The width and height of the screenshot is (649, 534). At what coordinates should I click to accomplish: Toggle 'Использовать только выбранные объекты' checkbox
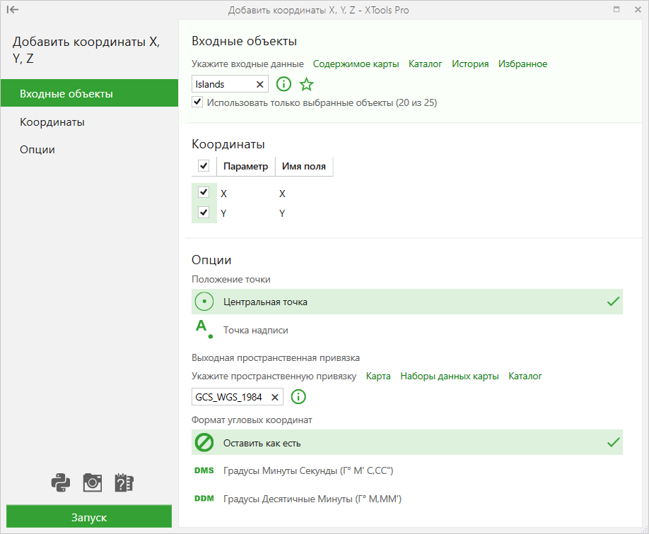coord(197,102)
